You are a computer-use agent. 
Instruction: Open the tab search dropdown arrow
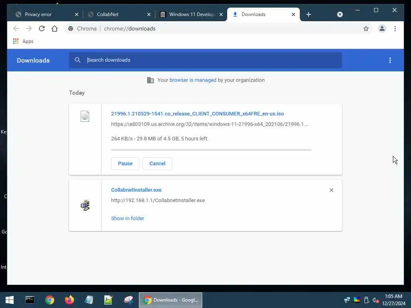click(x=340, y=14)
